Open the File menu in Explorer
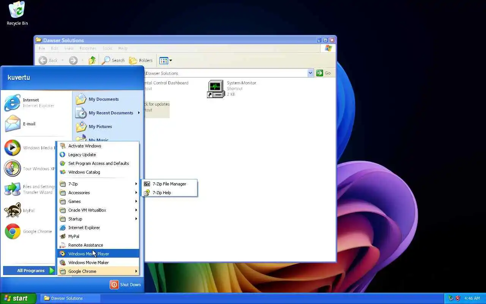486x304 pixels. click(42, 48)
